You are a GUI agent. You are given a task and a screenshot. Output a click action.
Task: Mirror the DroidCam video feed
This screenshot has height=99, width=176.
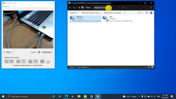coord(30,61)
